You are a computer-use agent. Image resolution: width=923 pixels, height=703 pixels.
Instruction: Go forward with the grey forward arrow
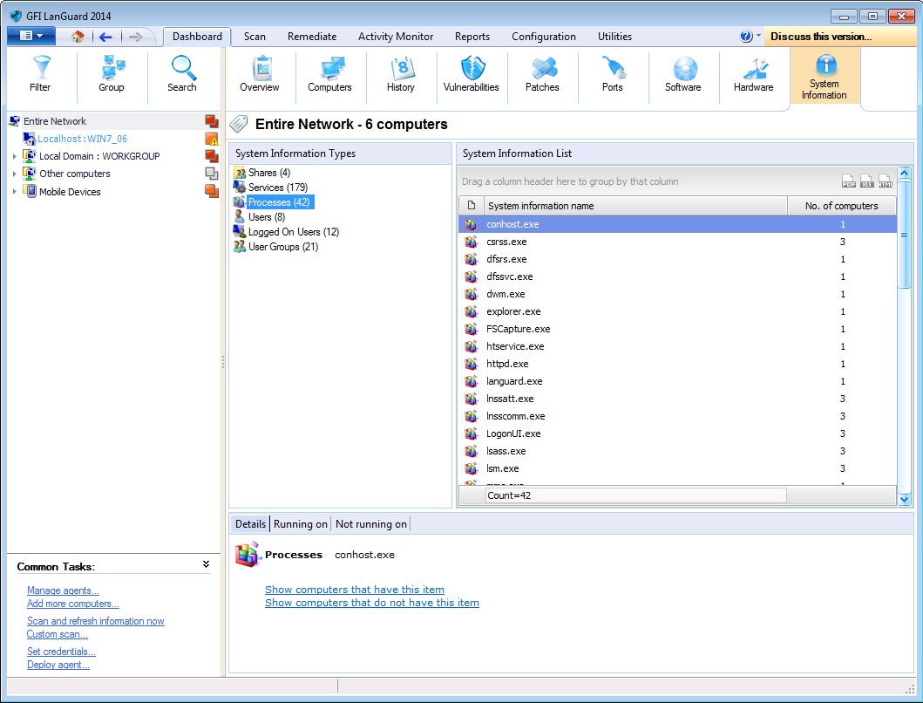(x=135, y=38)
